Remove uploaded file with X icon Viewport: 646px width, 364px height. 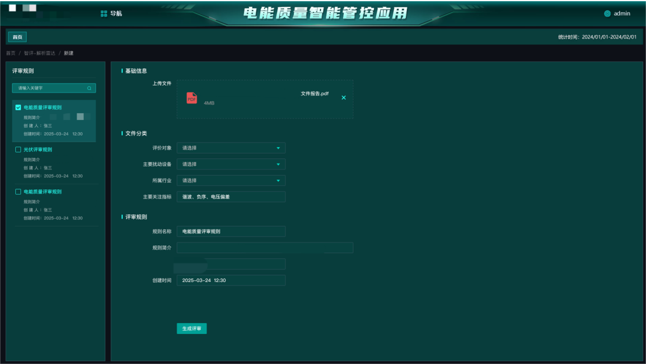pyautogui.click(x=344, y=97)
